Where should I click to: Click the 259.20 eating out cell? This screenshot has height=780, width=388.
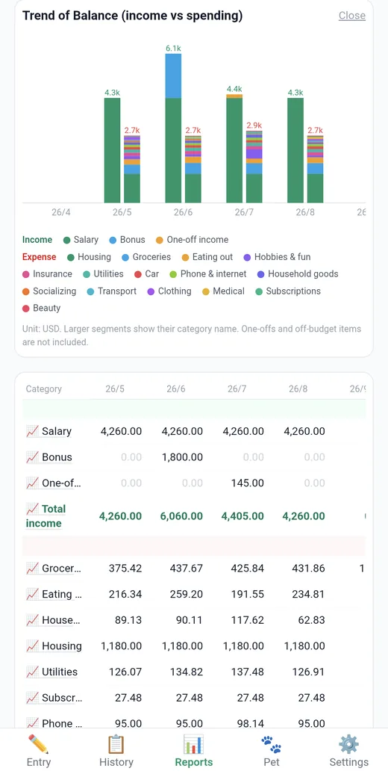(x=187, y=594)
